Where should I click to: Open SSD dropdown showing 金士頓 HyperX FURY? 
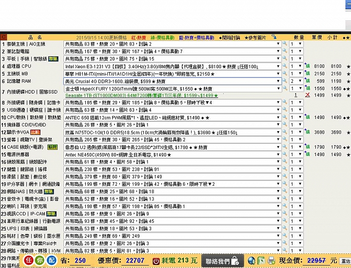(173, 89)
